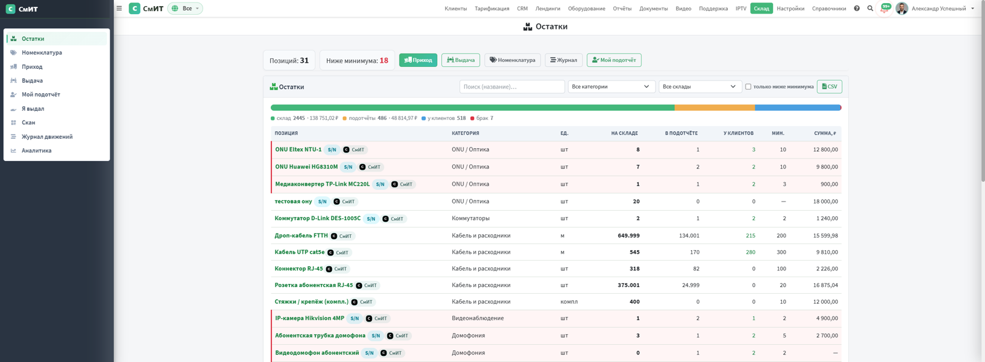
Task: Click the Журнал button
Action: click(x=563, y=60)
